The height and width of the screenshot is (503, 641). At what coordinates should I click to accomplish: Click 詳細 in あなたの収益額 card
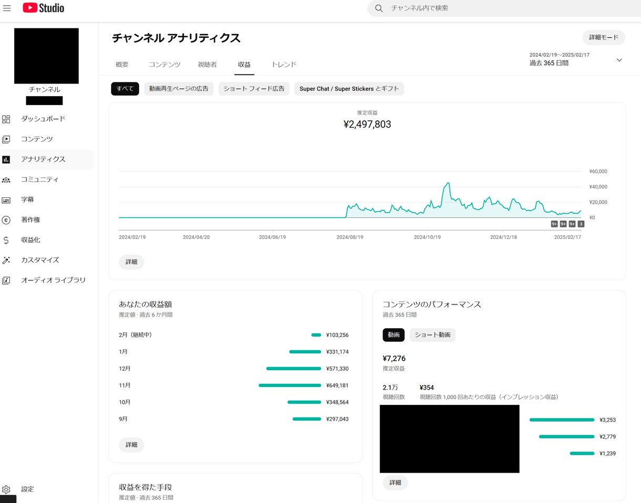(x=131, y=445)
